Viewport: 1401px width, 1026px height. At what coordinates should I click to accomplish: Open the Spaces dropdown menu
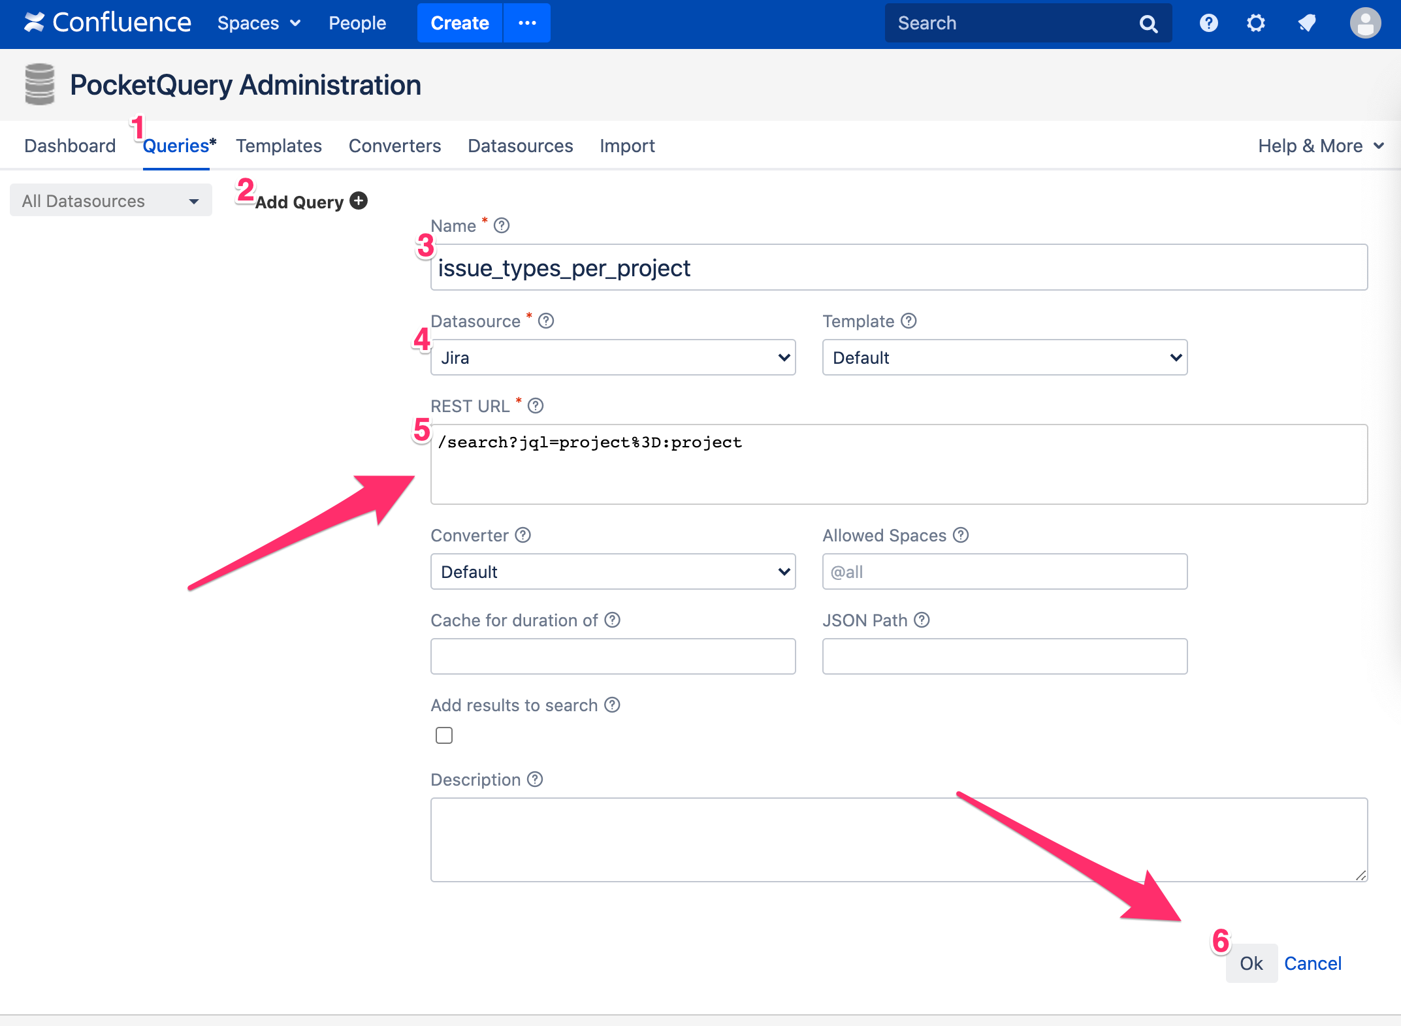[259, 23]
